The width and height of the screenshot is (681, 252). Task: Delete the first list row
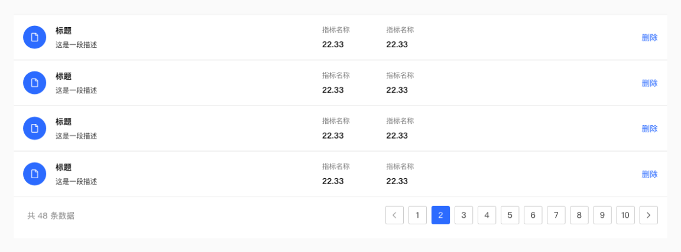click(649, 38)
